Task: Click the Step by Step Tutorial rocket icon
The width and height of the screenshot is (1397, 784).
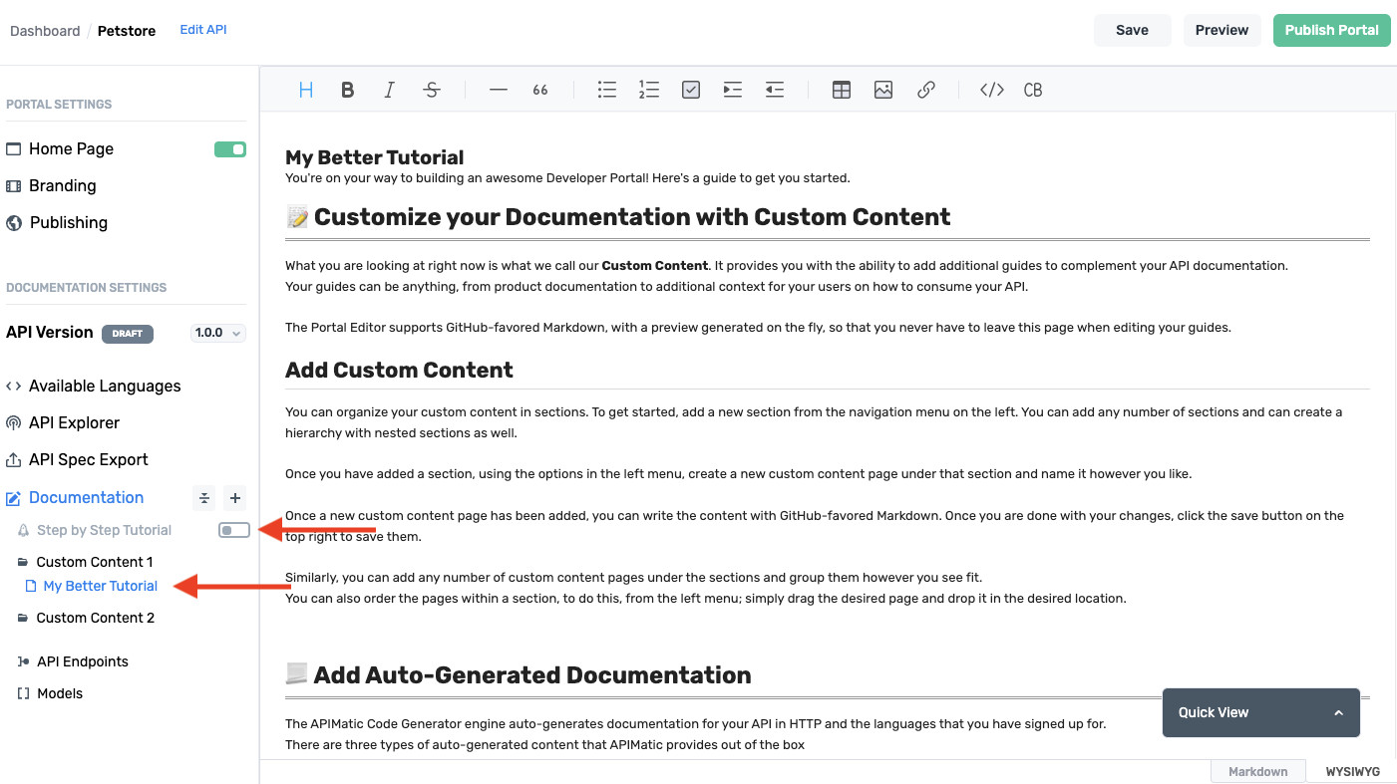Action: point(24,530)
